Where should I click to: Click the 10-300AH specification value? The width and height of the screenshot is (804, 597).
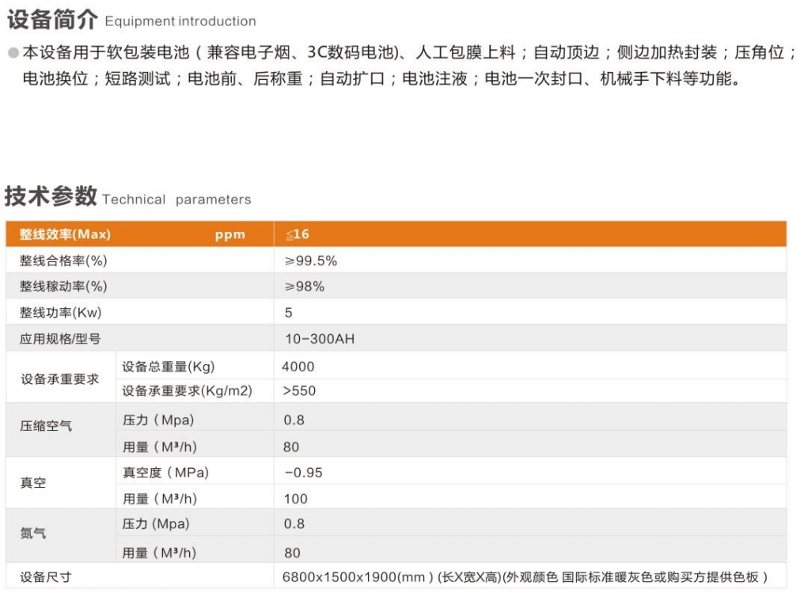click(320, 339)
